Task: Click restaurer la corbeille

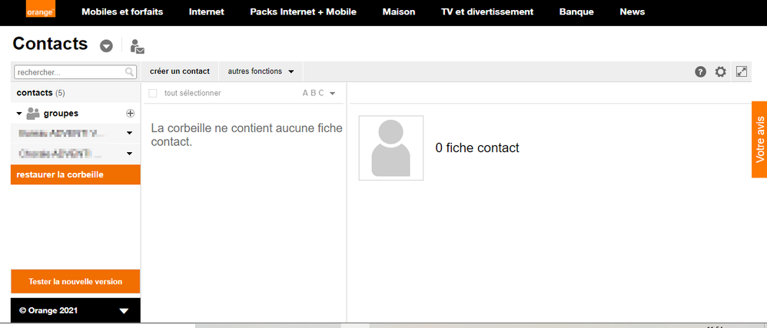Action: point(75,174)
